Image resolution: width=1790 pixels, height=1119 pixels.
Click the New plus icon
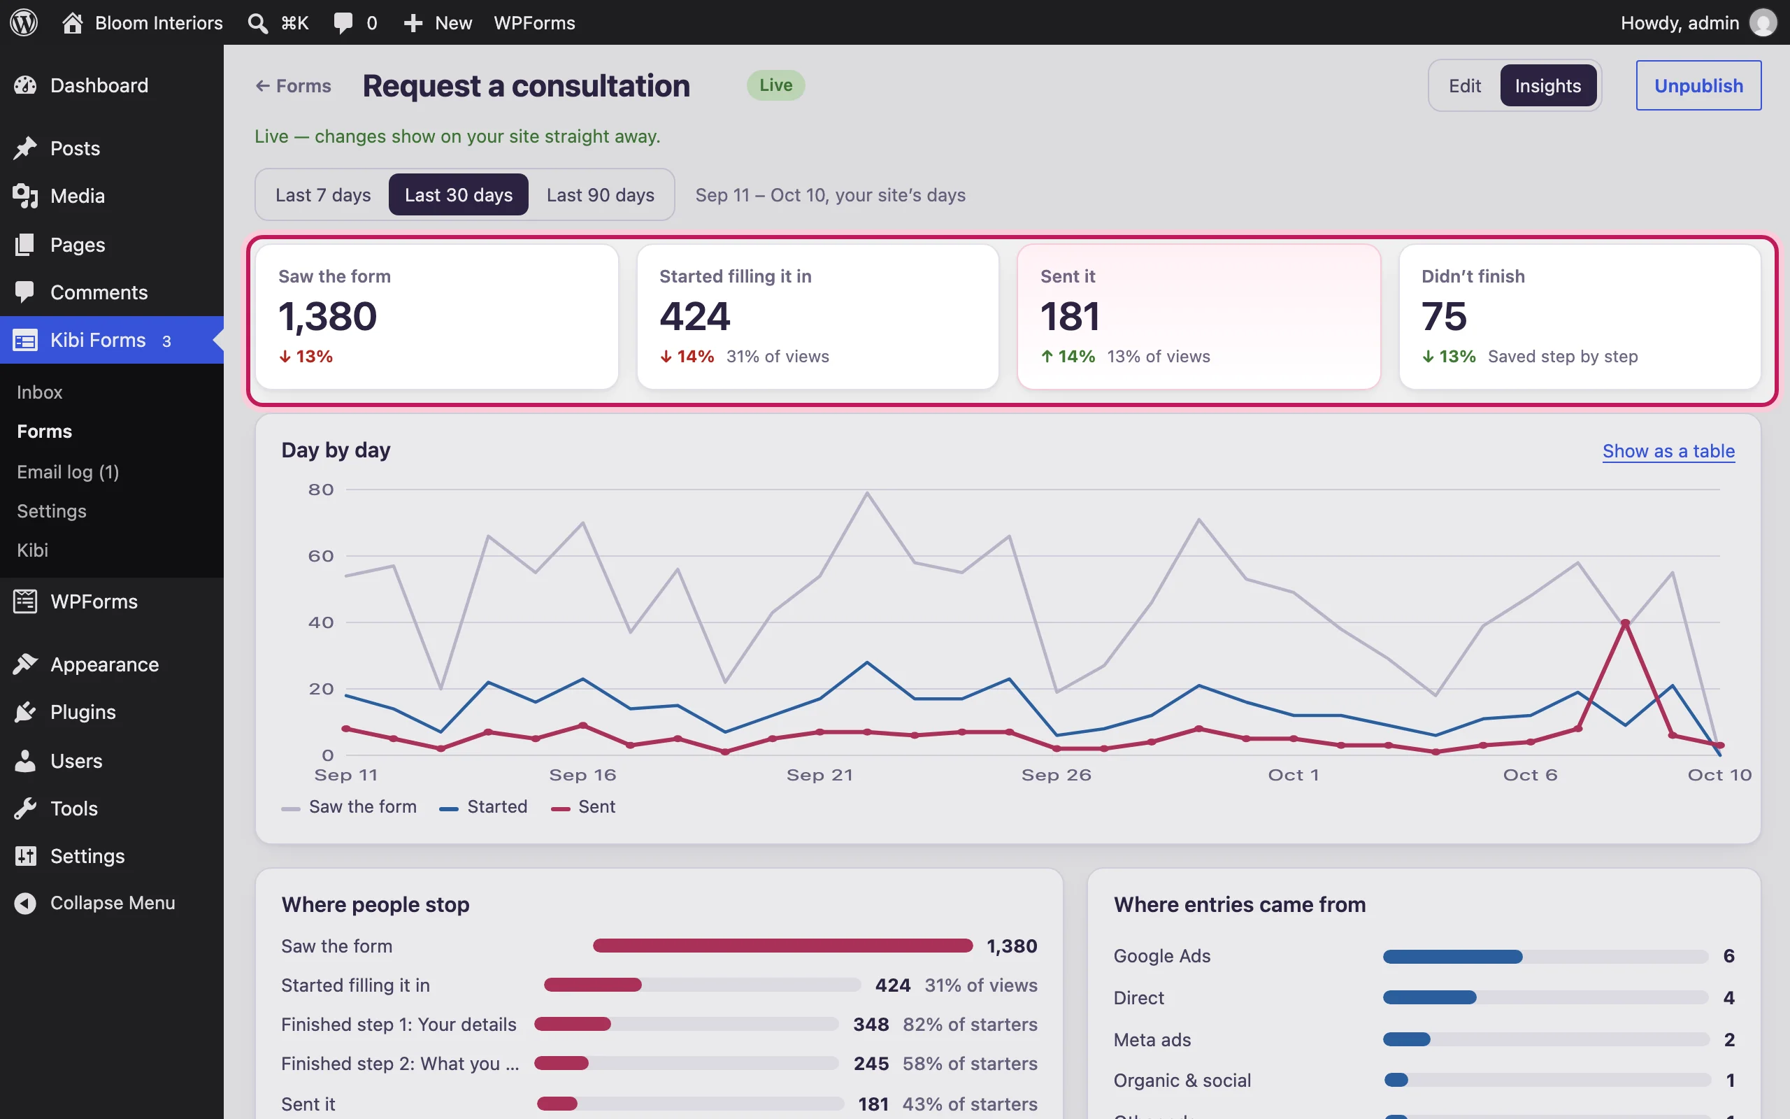(413, 23)
